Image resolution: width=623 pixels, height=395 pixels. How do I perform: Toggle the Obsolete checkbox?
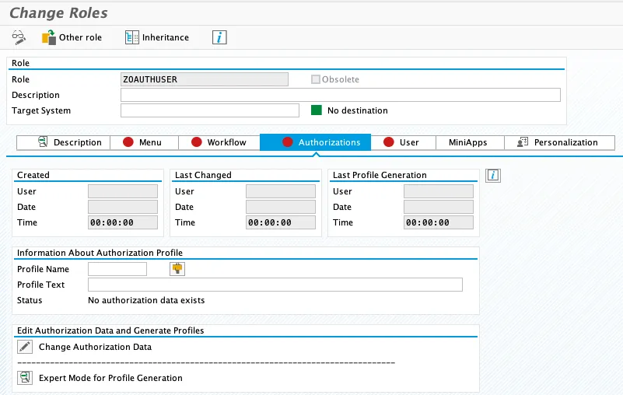point(316,79)
